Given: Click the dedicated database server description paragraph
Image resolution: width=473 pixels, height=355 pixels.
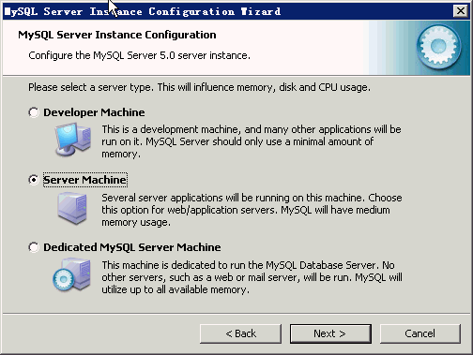Looking at the screenshot, I should pos(252,277).
